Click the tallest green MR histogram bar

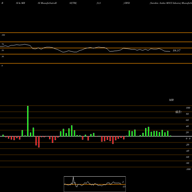point(28,121)
